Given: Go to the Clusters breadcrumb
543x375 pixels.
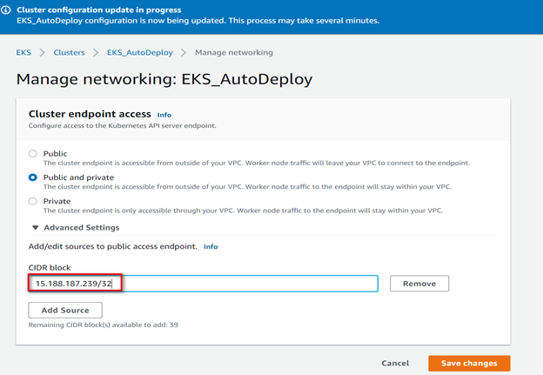Looking at the screenshot, I should pos(69,53).
